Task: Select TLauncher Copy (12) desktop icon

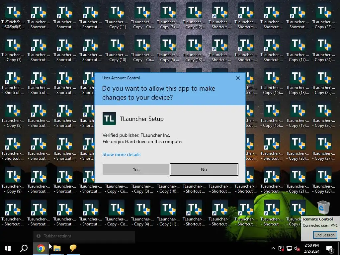Action: click(x=194, y=16)
